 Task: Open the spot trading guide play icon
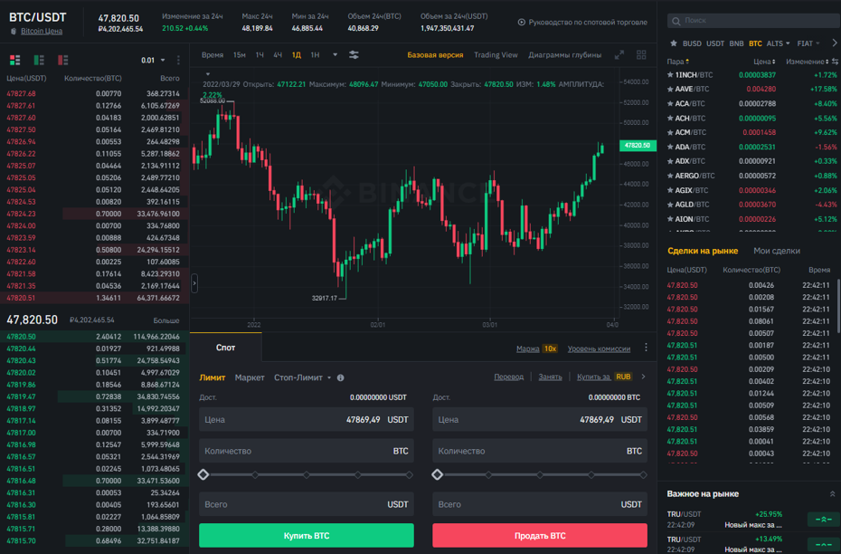522,22
